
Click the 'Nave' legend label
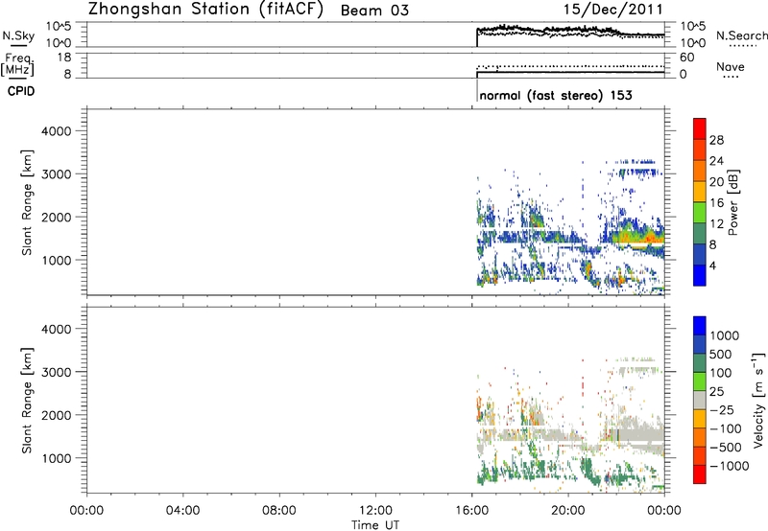pos(731,66)
